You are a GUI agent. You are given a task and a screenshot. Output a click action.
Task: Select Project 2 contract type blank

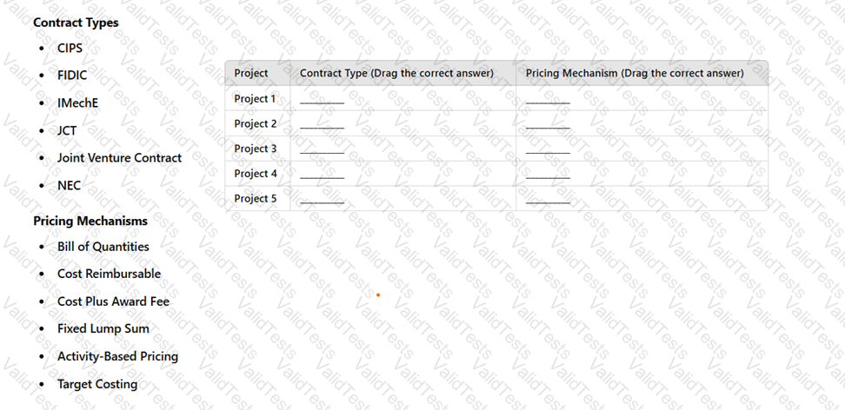point(322,125)
